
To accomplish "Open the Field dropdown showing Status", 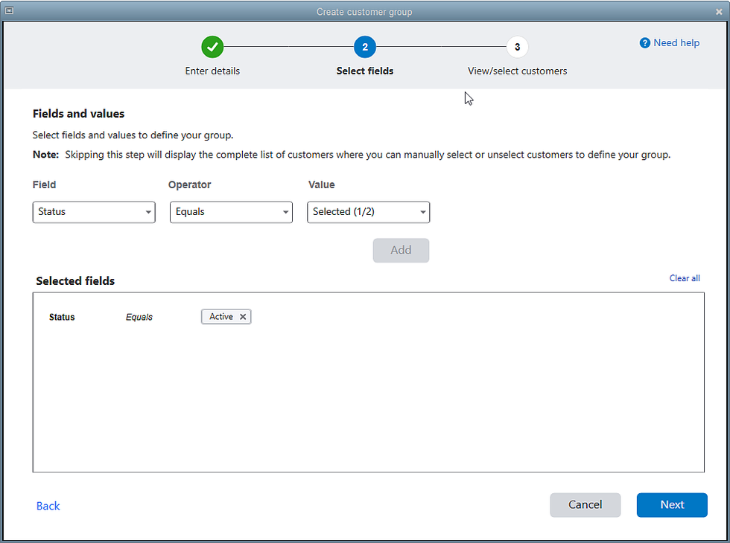I will coord(94,212).
